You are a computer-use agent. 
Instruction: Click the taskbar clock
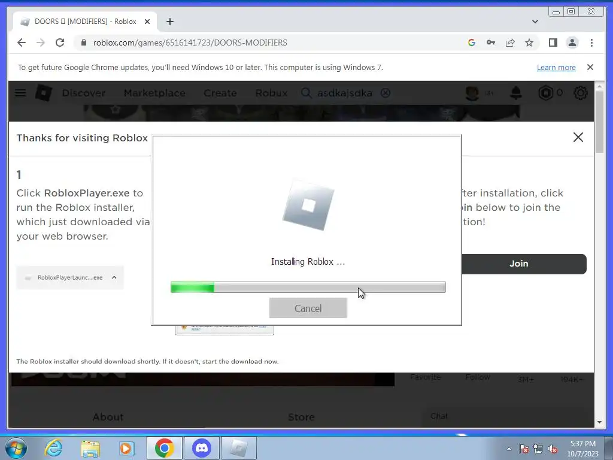click(583, 449)
